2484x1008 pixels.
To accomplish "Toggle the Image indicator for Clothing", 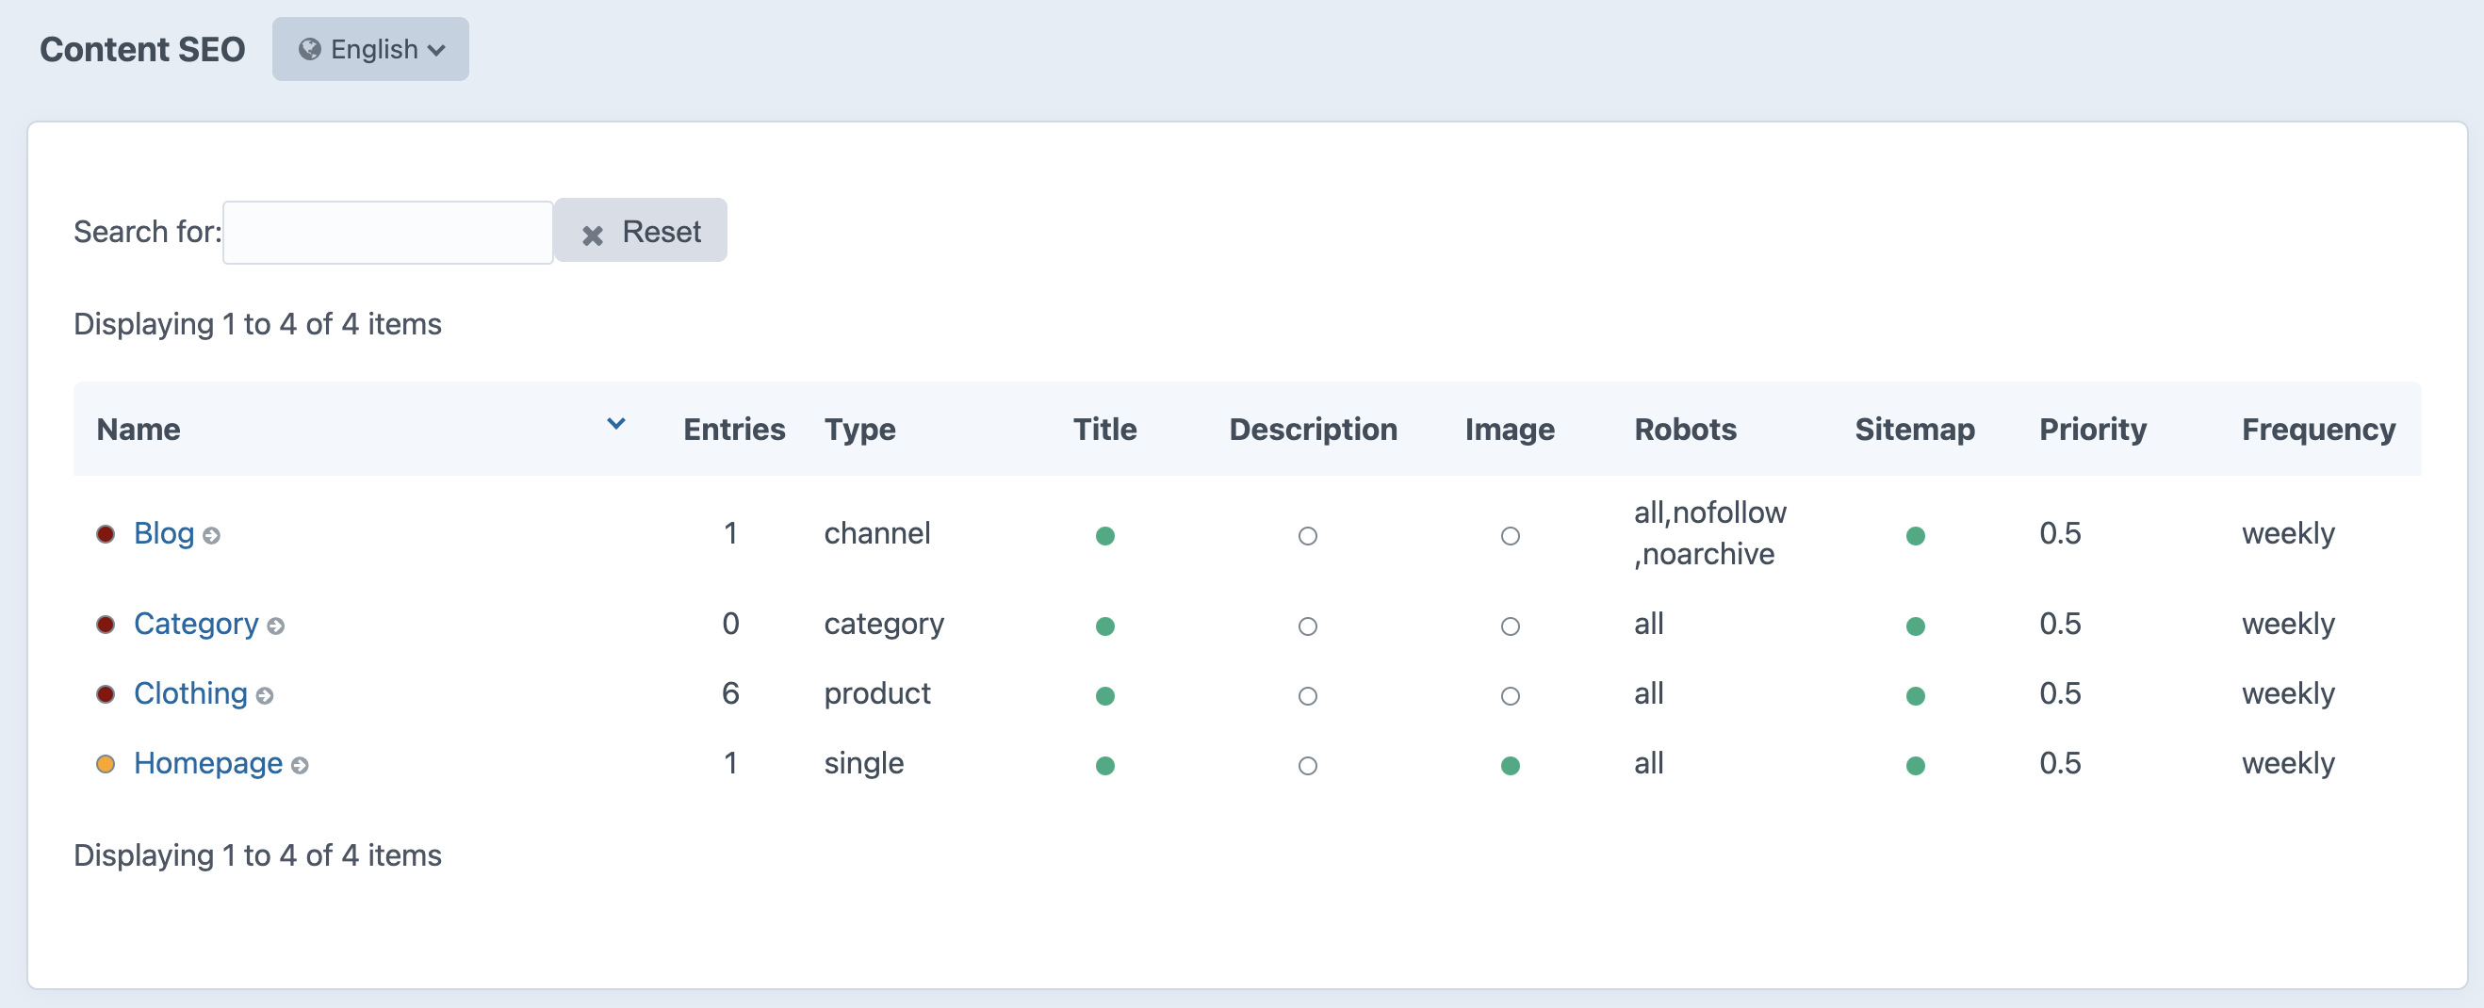I will coord(1510,695).
